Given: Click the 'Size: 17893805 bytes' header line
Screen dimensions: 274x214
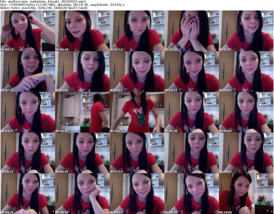Looking at the screenshot, I should (62, 5).
